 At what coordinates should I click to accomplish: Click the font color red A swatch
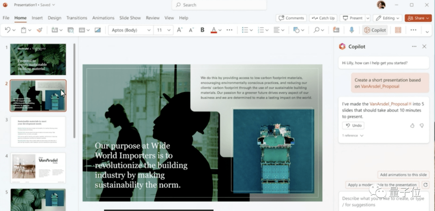(214, 30)
